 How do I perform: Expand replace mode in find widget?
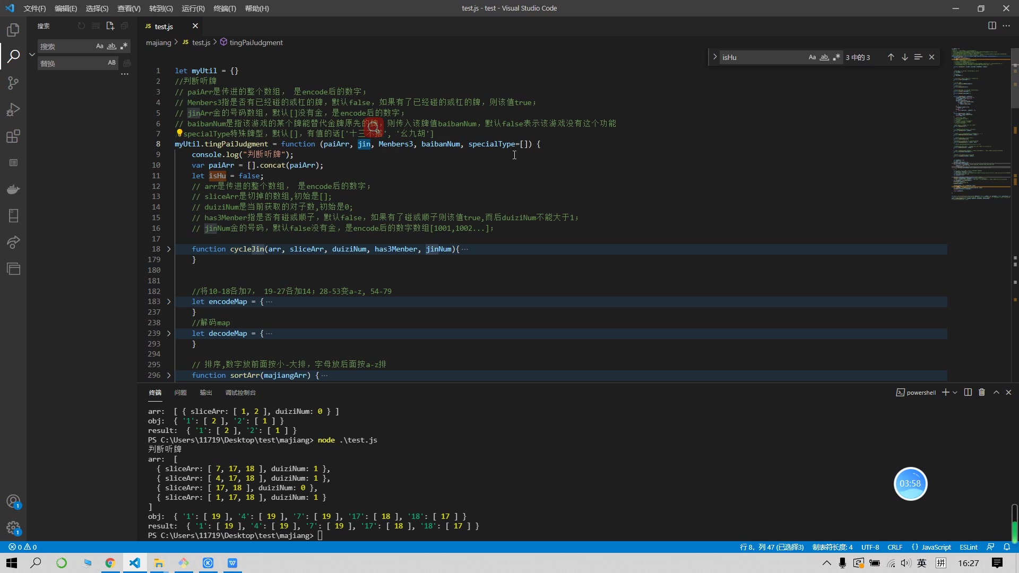point(715,57)
